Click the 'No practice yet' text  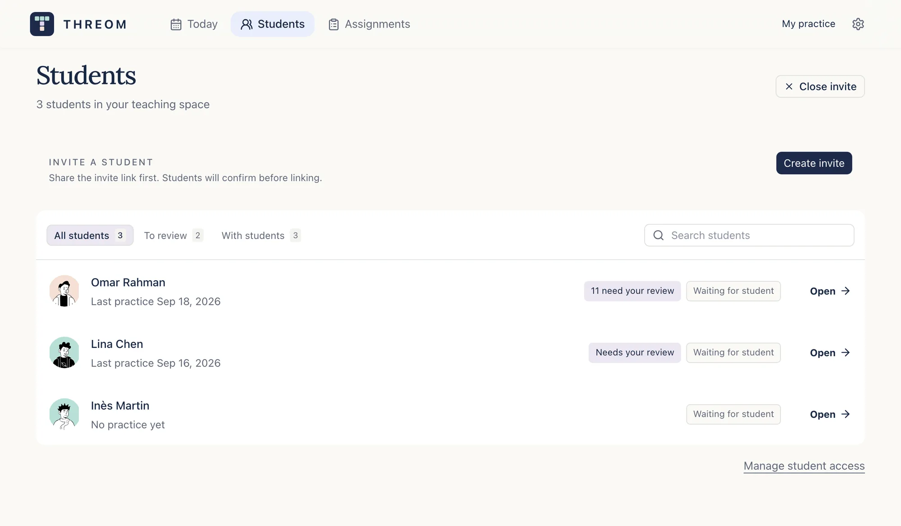pyautogui.click(x=127, y=425)
